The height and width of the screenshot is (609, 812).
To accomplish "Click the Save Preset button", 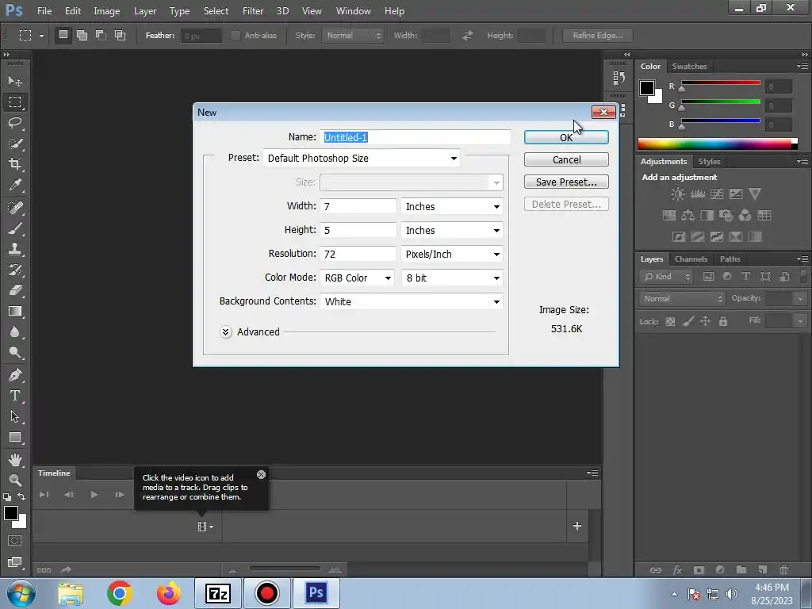I will coord(566,182).
